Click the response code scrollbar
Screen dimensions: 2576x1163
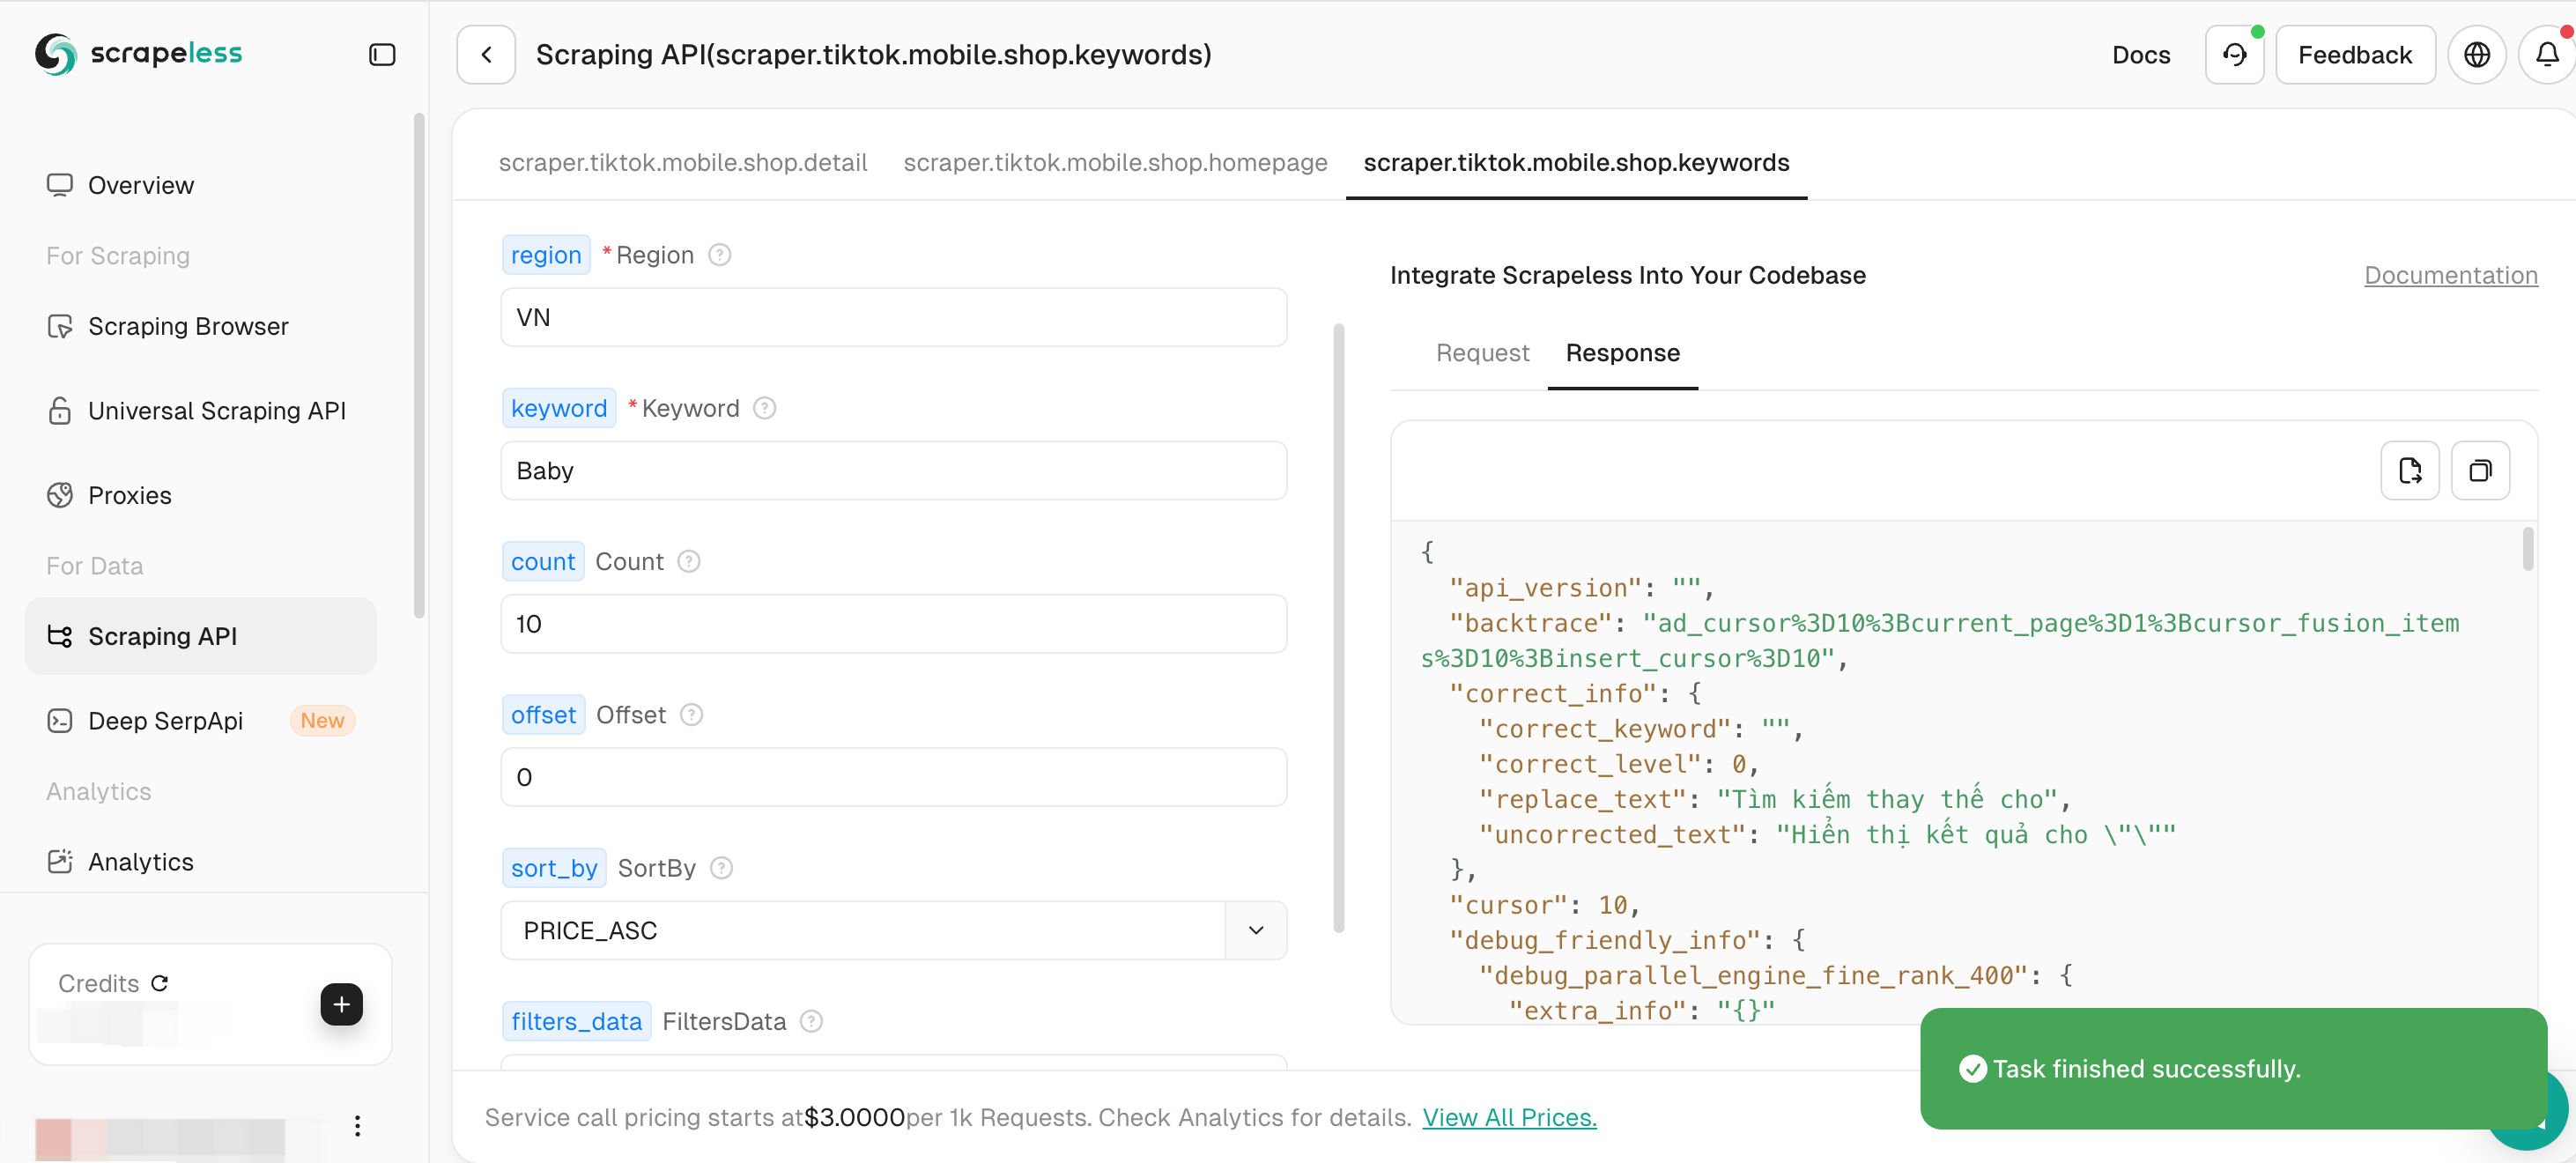pos(2527,549)
